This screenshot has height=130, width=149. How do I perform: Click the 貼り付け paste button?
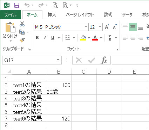tap(10, 32)
